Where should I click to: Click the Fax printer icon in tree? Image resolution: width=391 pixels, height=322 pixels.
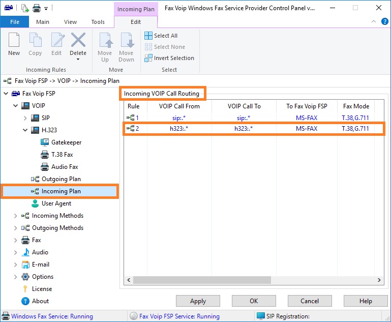click(25, 240)
